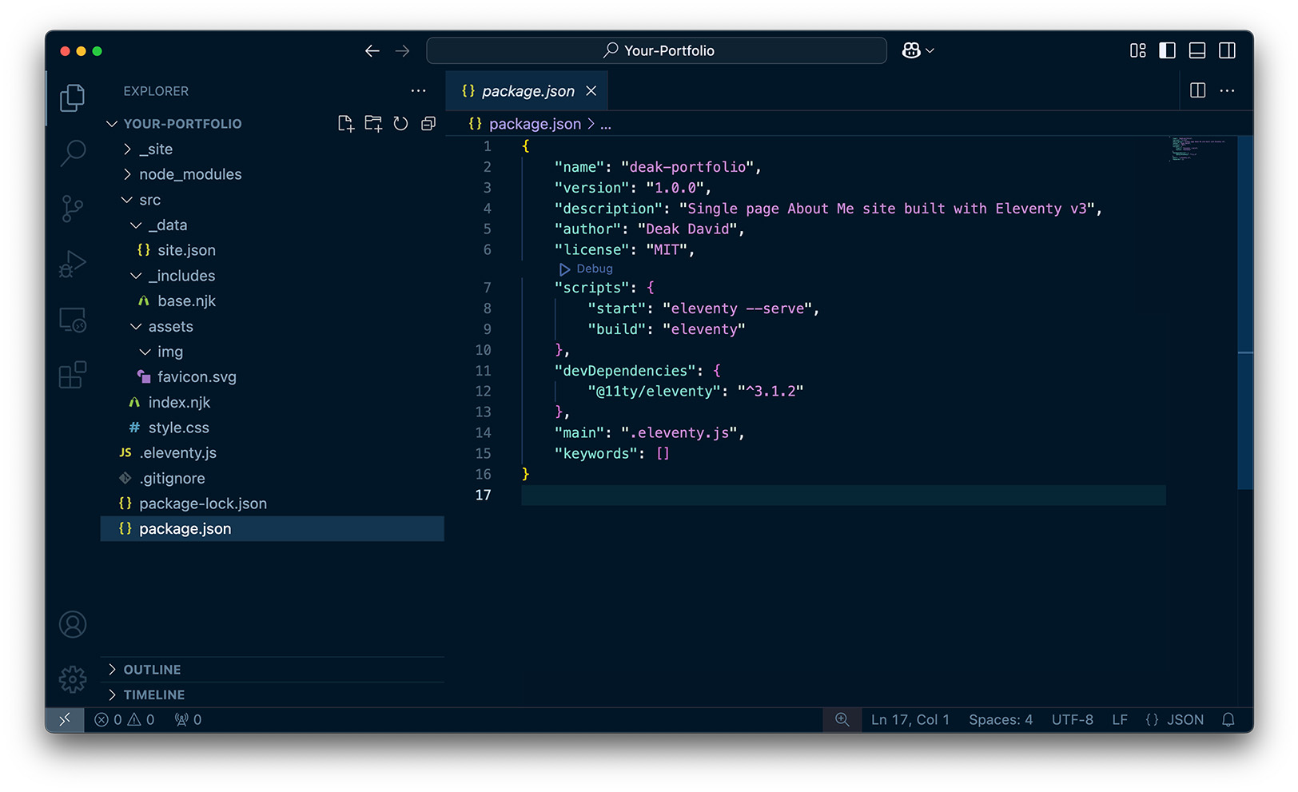Image resolution: width=1298 pixels, height=792 pixels.
Task: Open Explorer views and more actions menu
Action: tap(418, 91)
